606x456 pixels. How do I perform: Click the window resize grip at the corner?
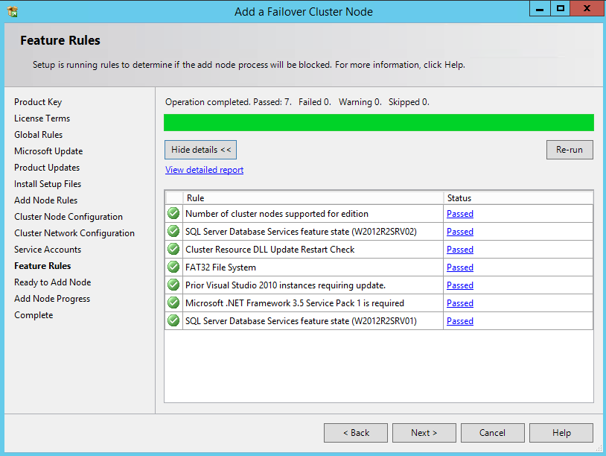599,449
